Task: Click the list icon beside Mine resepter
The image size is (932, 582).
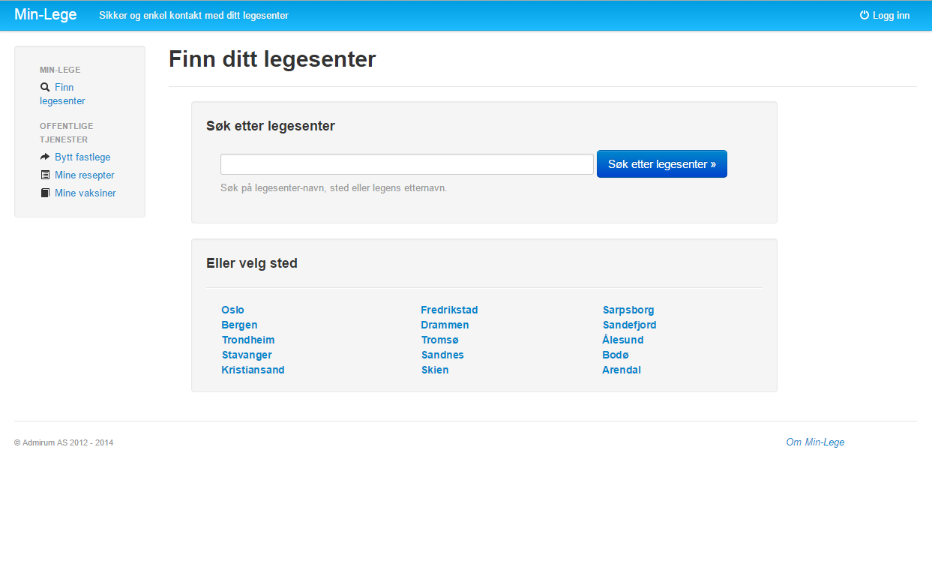Action: coord(45,175)
